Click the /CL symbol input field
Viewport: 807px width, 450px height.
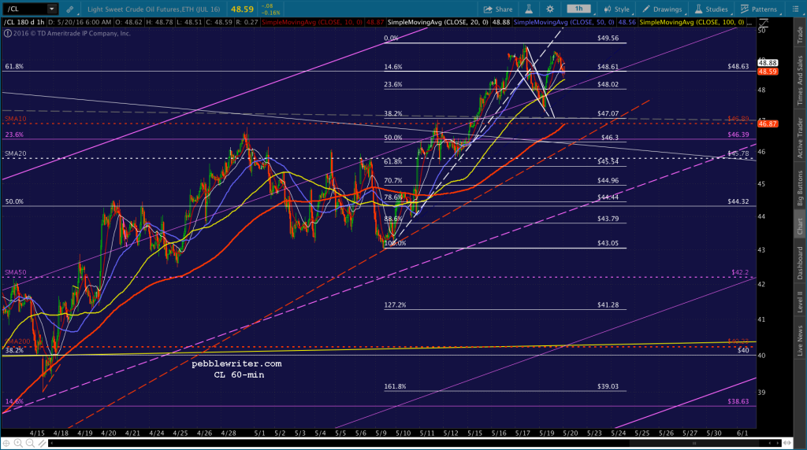coord(26,9)
